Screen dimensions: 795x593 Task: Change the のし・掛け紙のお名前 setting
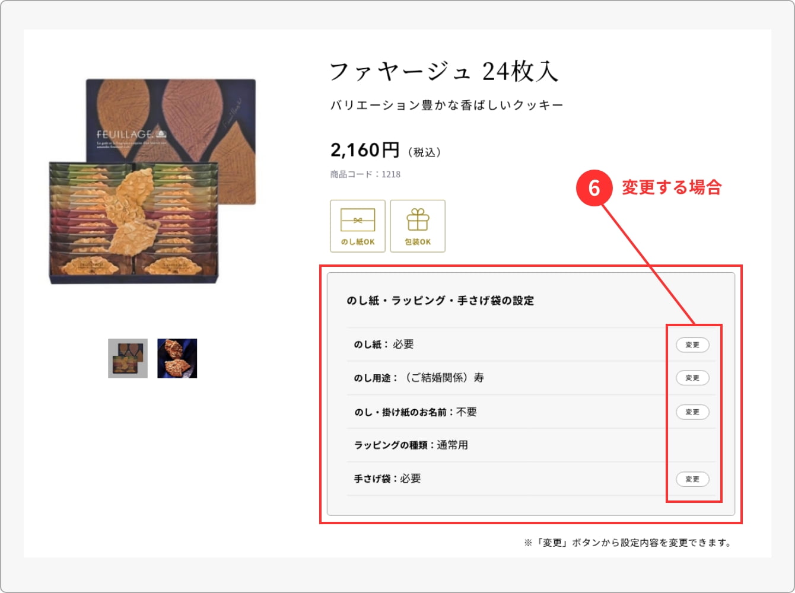coord(692,412)
